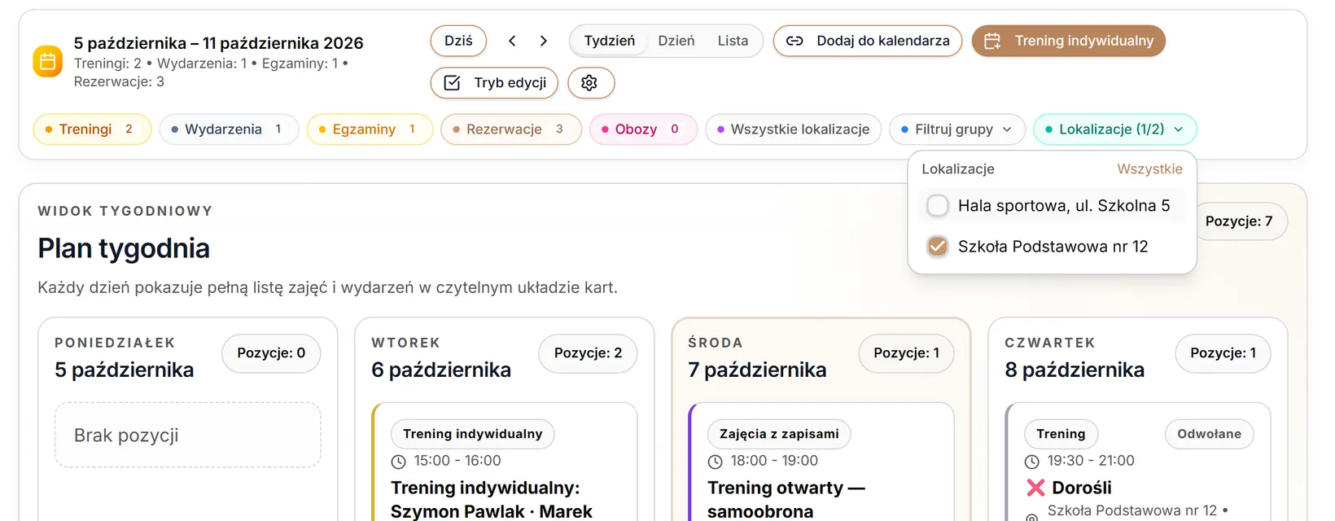Check Hala sportowa, ul. Szkolna 5 checkbox

pyautogui.click(x=938, y=206)
